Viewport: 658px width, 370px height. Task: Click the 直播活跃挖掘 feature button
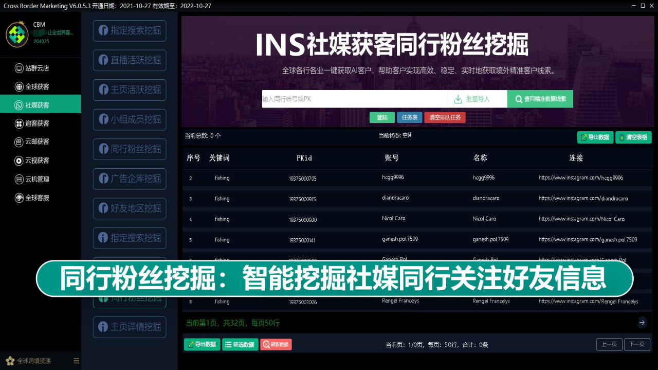(130, 60)
